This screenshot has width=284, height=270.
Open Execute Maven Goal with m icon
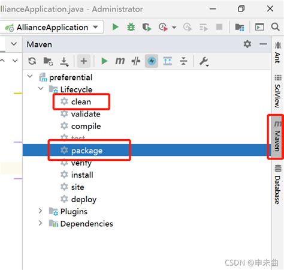click(x=120, y=61)
